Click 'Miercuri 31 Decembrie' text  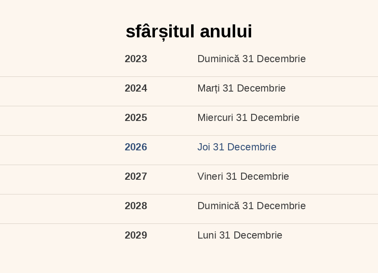coord(248,118)
